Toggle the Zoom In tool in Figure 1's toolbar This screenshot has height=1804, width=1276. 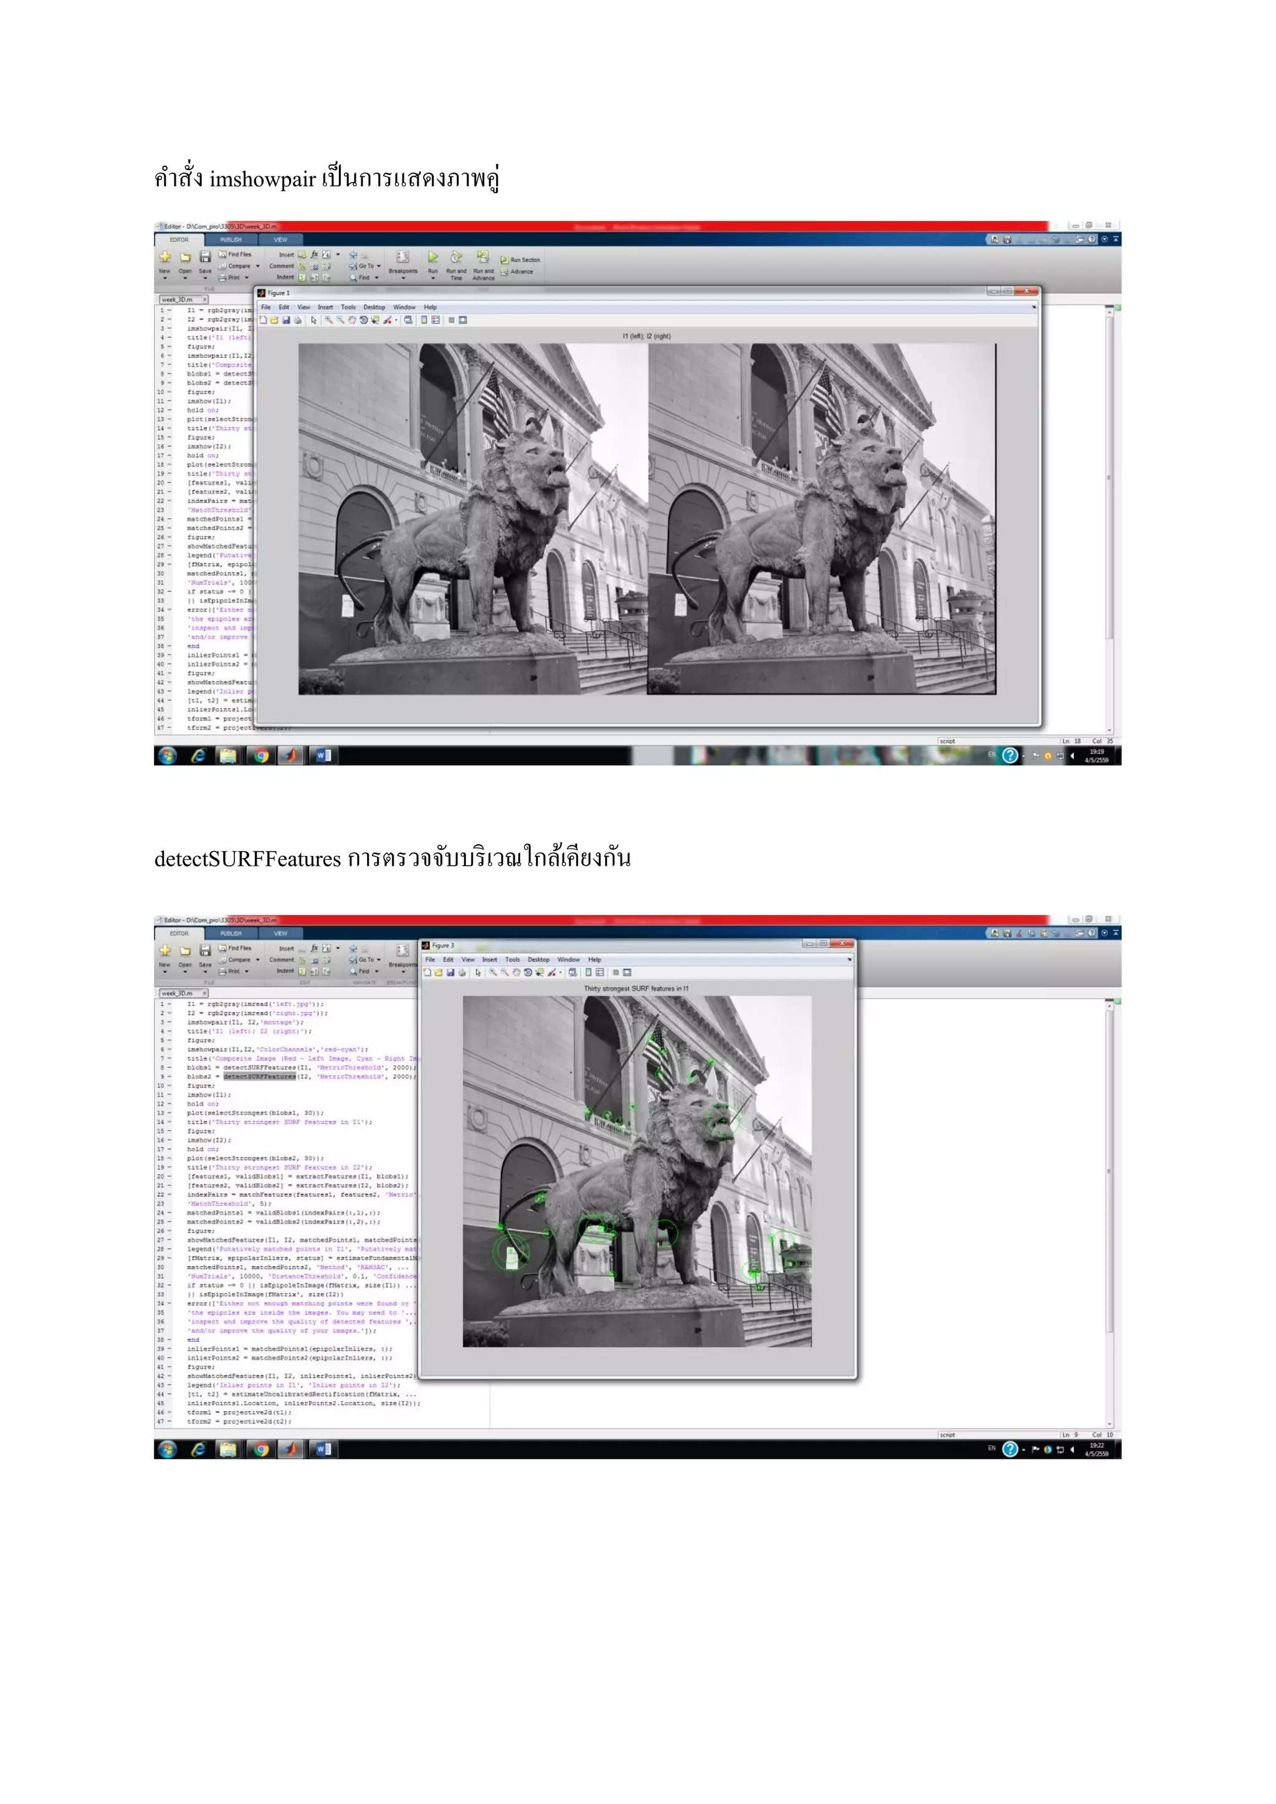click(x=329, y=321)
